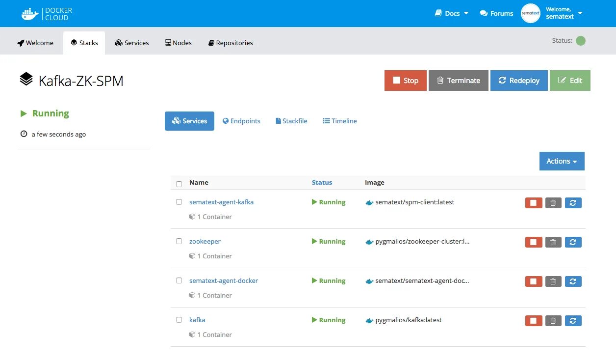Select the blue Services sub-tab

click(189, 121)
